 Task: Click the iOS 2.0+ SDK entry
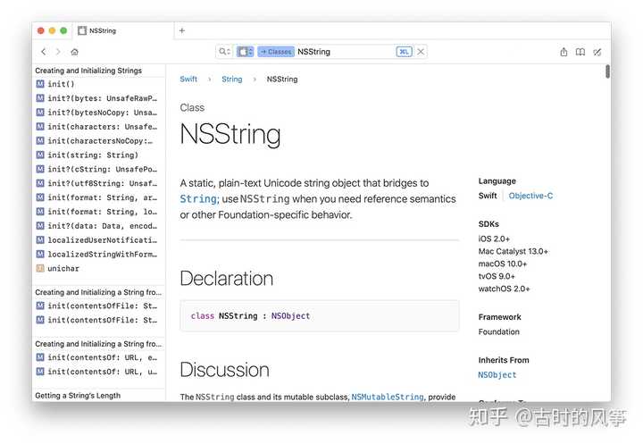494,239
